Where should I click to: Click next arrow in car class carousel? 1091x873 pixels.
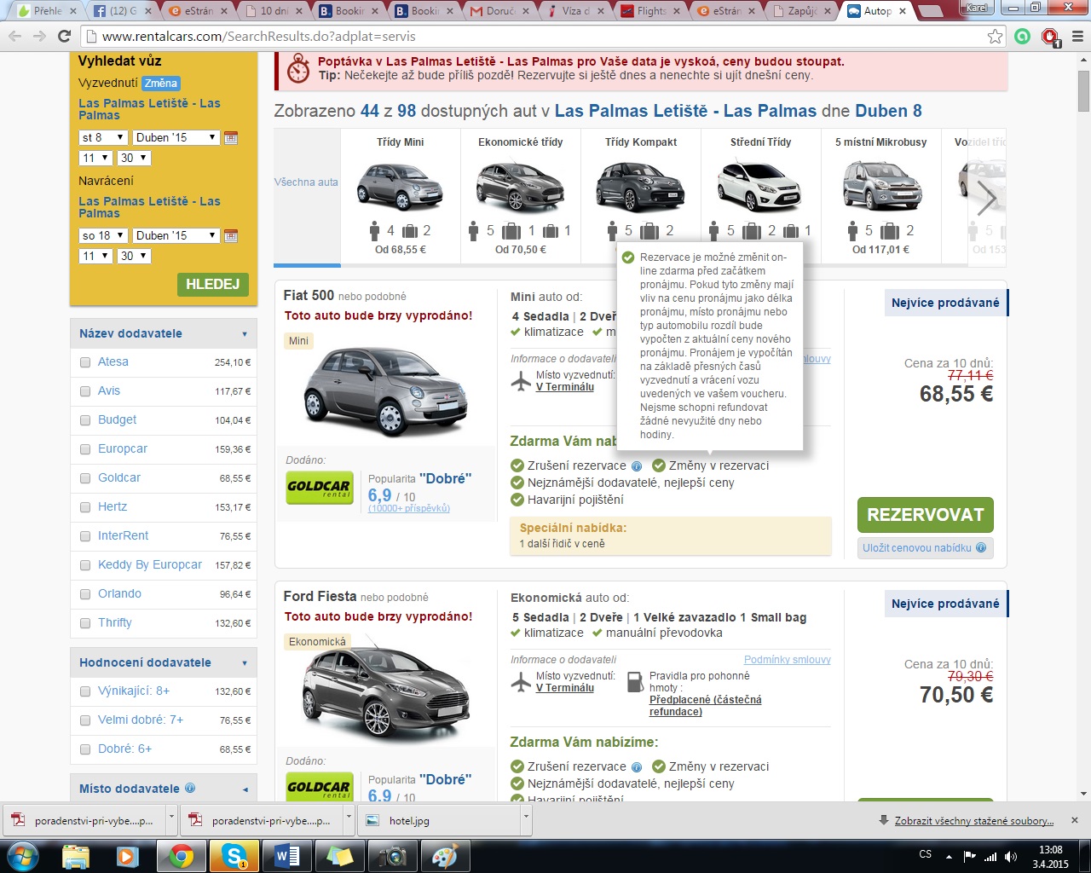987,199
